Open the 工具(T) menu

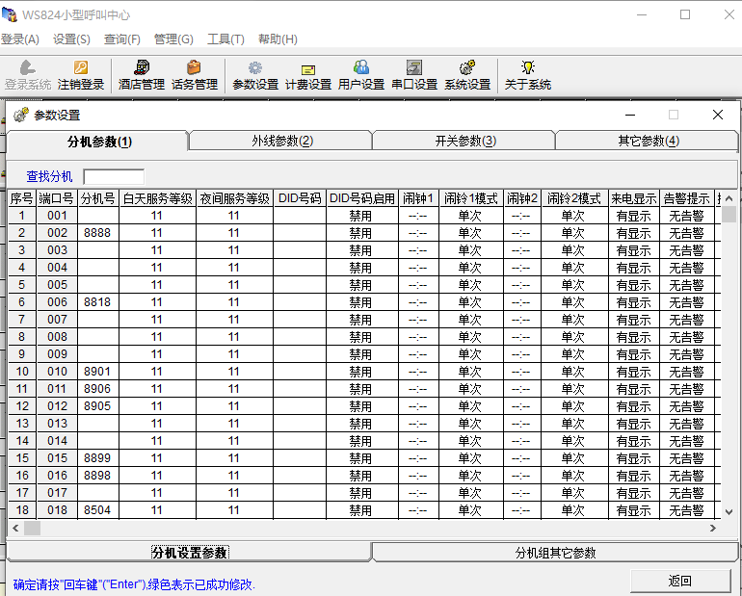point(225,39)
